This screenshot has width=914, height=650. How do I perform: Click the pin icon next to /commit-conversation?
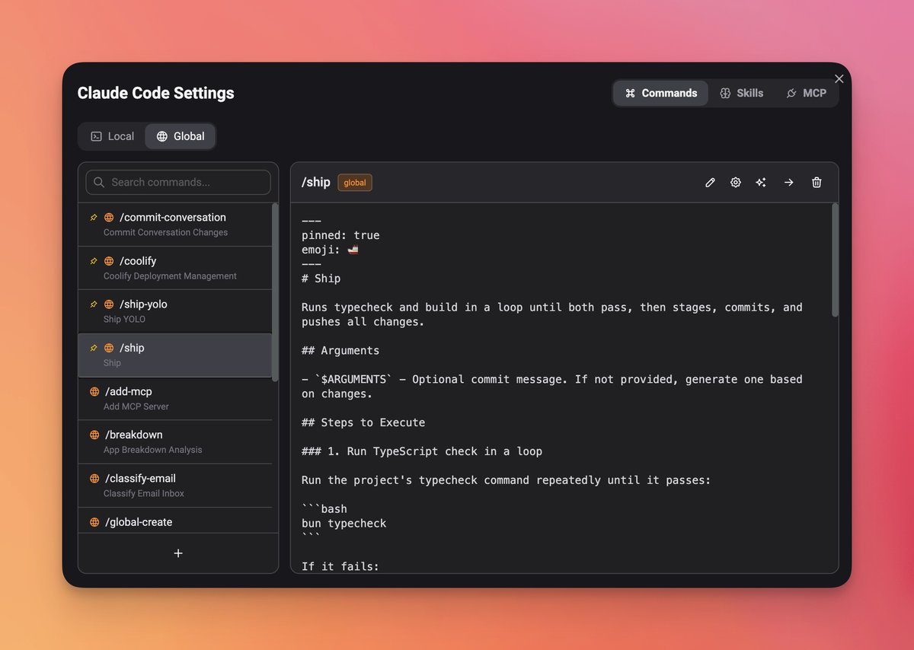click(x=94, y=218)
